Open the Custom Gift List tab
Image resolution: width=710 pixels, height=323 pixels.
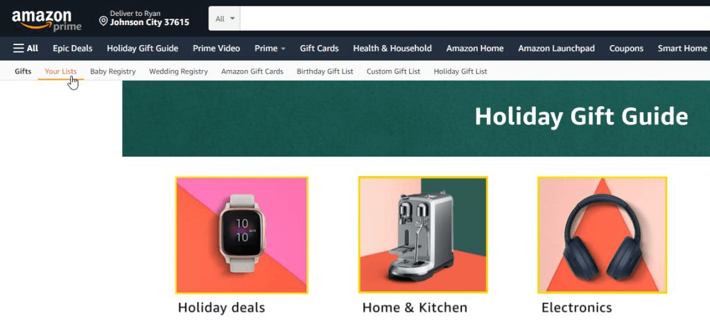click(x=394, y=71)
